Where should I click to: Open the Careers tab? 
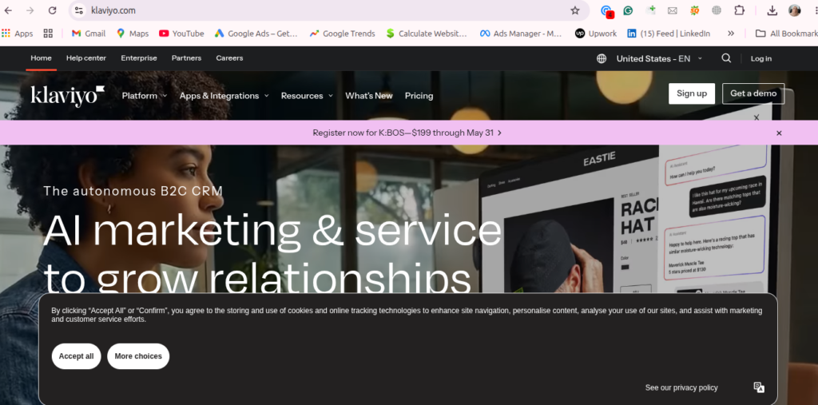tap(229, 58)
